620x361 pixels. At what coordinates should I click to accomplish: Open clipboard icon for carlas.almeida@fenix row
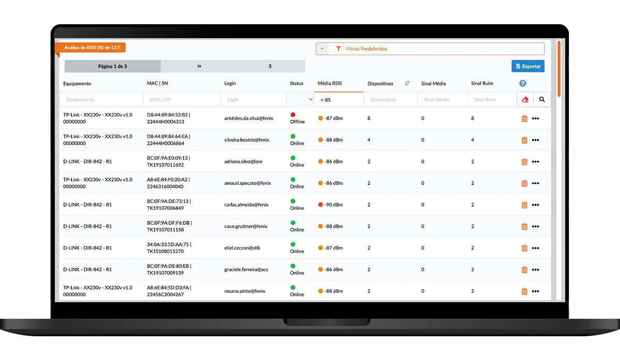click(x=524, y=205)
